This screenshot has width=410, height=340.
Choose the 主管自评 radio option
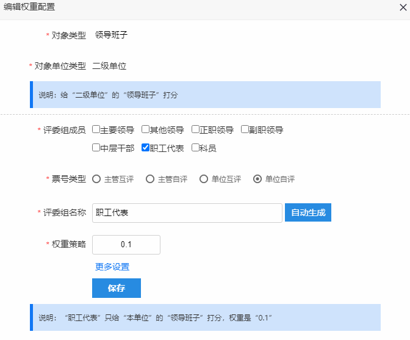150,179
